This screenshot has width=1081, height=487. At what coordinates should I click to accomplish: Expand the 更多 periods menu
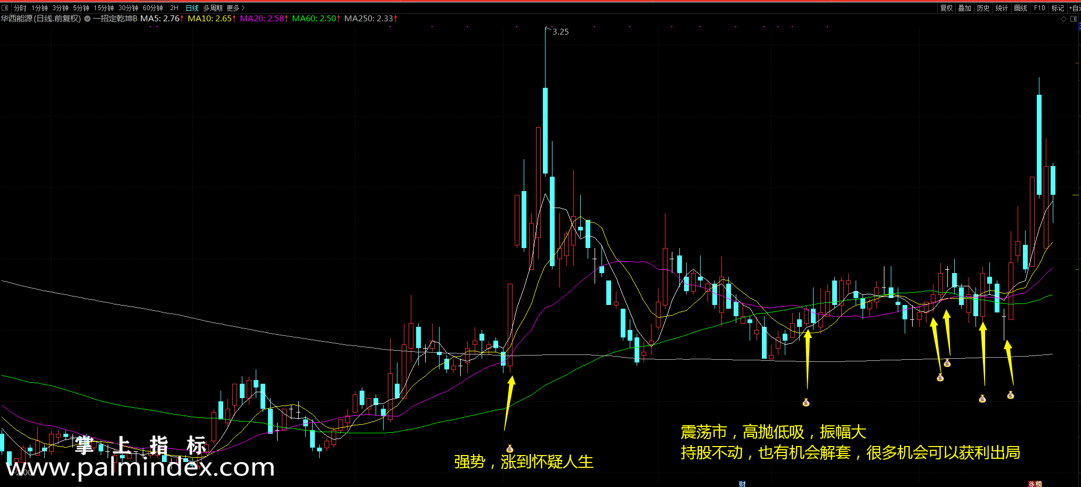(x=235, y=8)
